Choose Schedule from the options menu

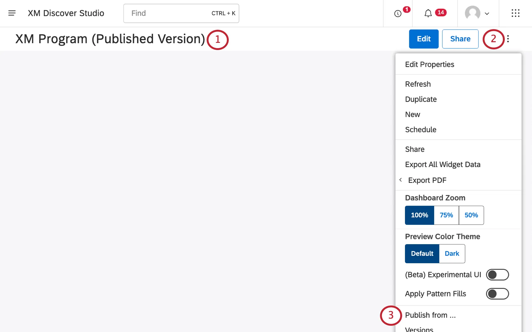[x=421, y=129]
